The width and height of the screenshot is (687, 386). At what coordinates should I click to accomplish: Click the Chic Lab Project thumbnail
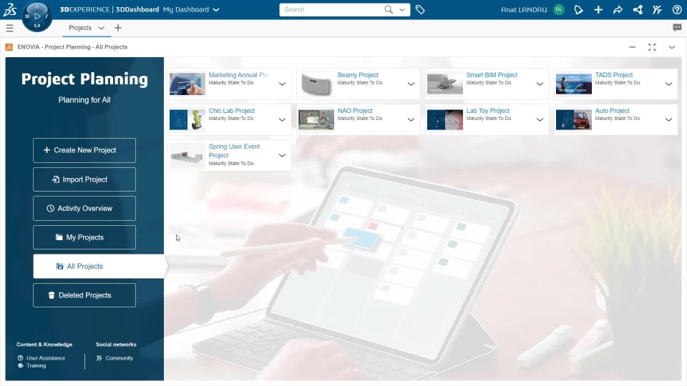[187, 119]
